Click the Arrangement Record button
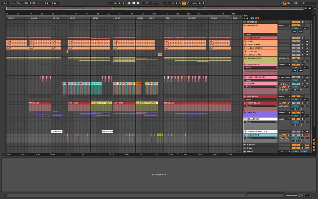Viewport: 318px width, 199px height. (138, 3)
